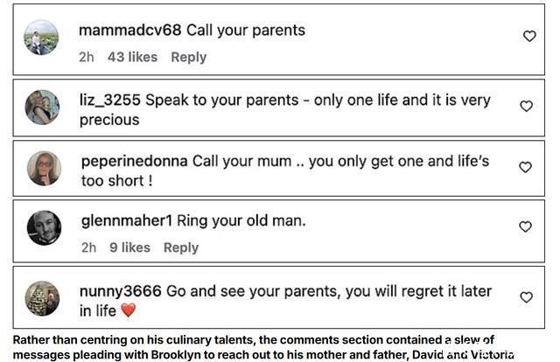Image resolution: width=560 pixels, height=362 pixels.
Task: View peperinedonna's profile photo
Action: (44, 169)
